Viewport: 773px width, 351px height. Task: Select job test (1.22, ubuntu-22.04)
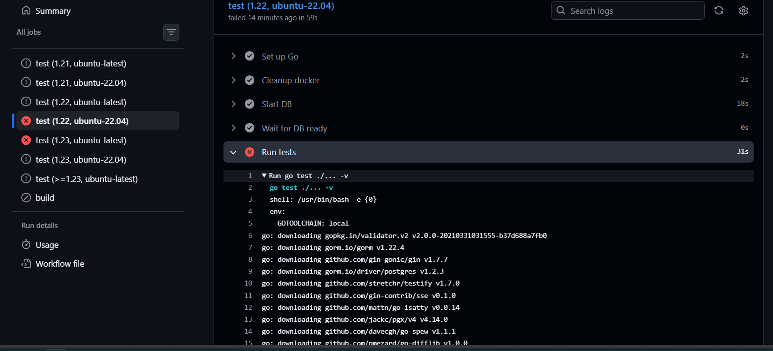pos(98,121)
